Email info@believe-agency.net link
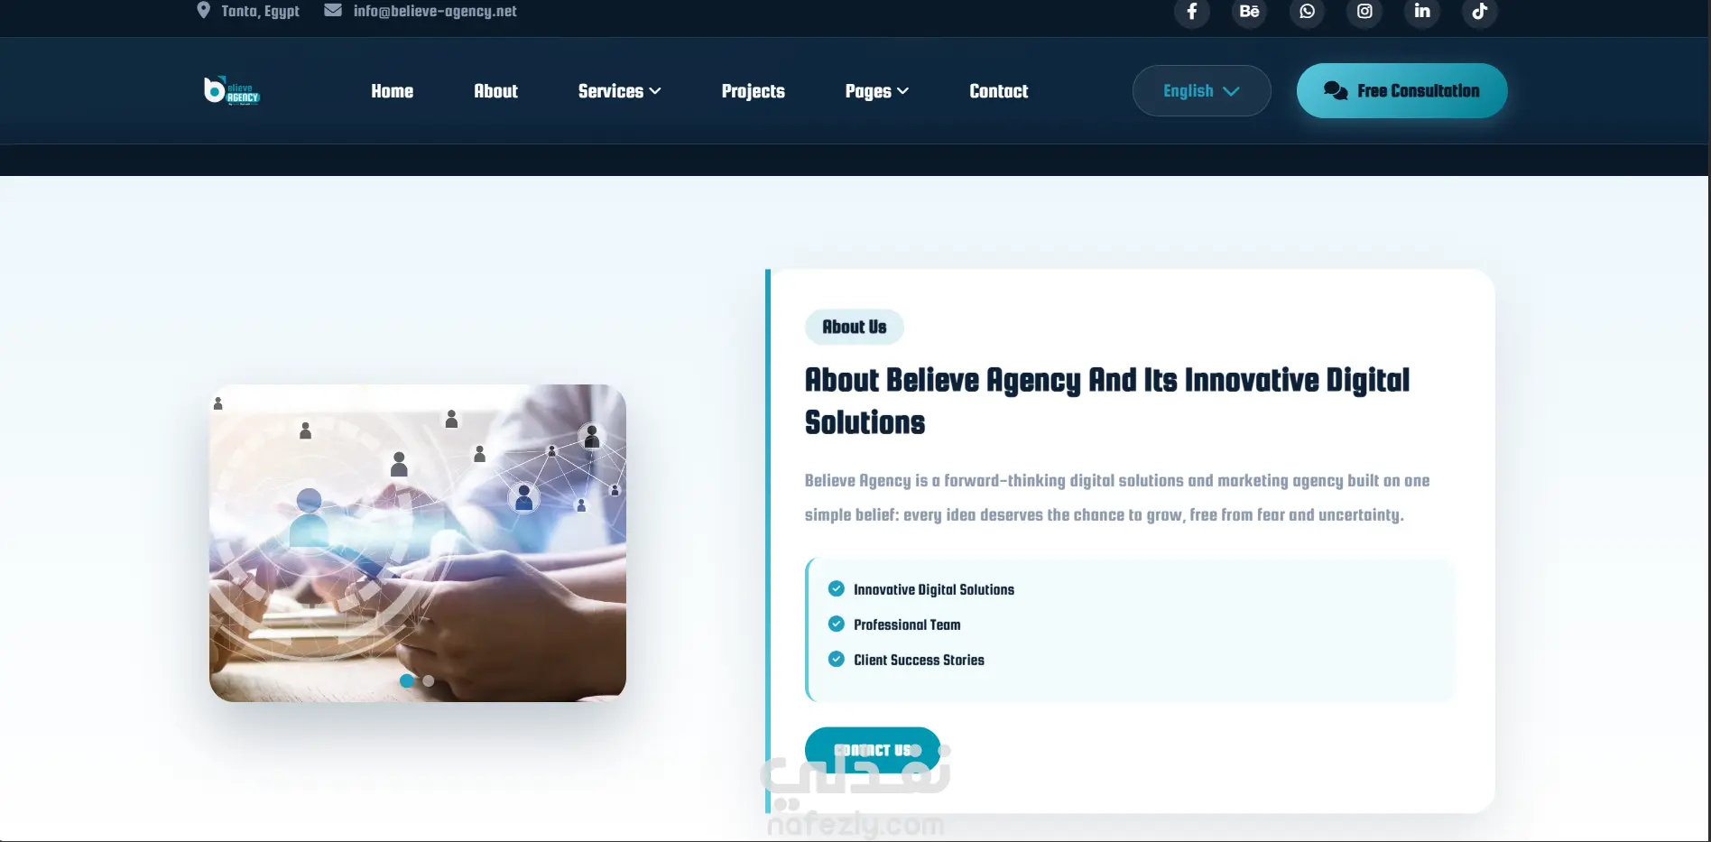 tap(435, 11)
